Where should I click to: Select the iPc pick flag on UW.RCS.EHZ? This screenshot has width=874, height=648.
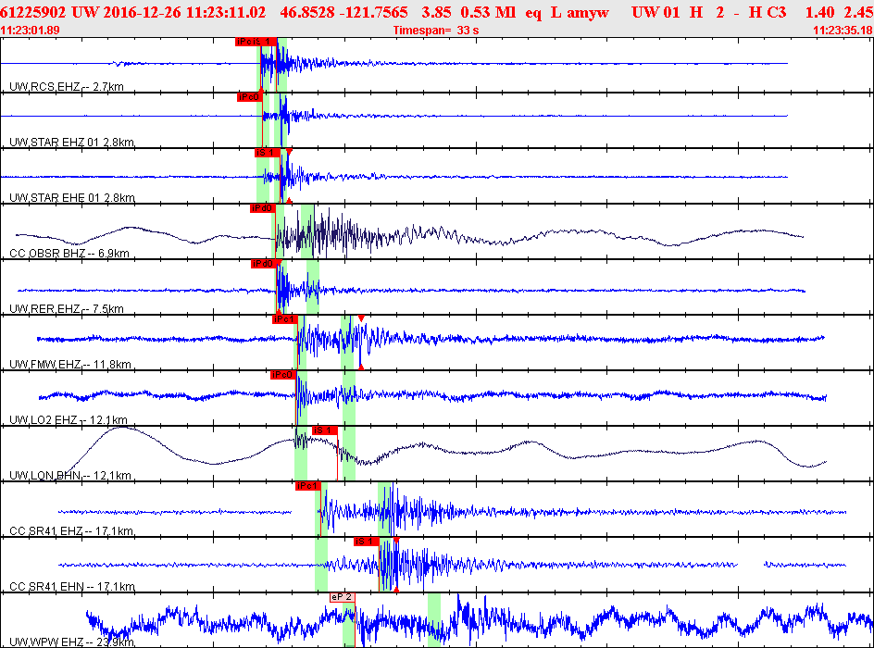244,42
